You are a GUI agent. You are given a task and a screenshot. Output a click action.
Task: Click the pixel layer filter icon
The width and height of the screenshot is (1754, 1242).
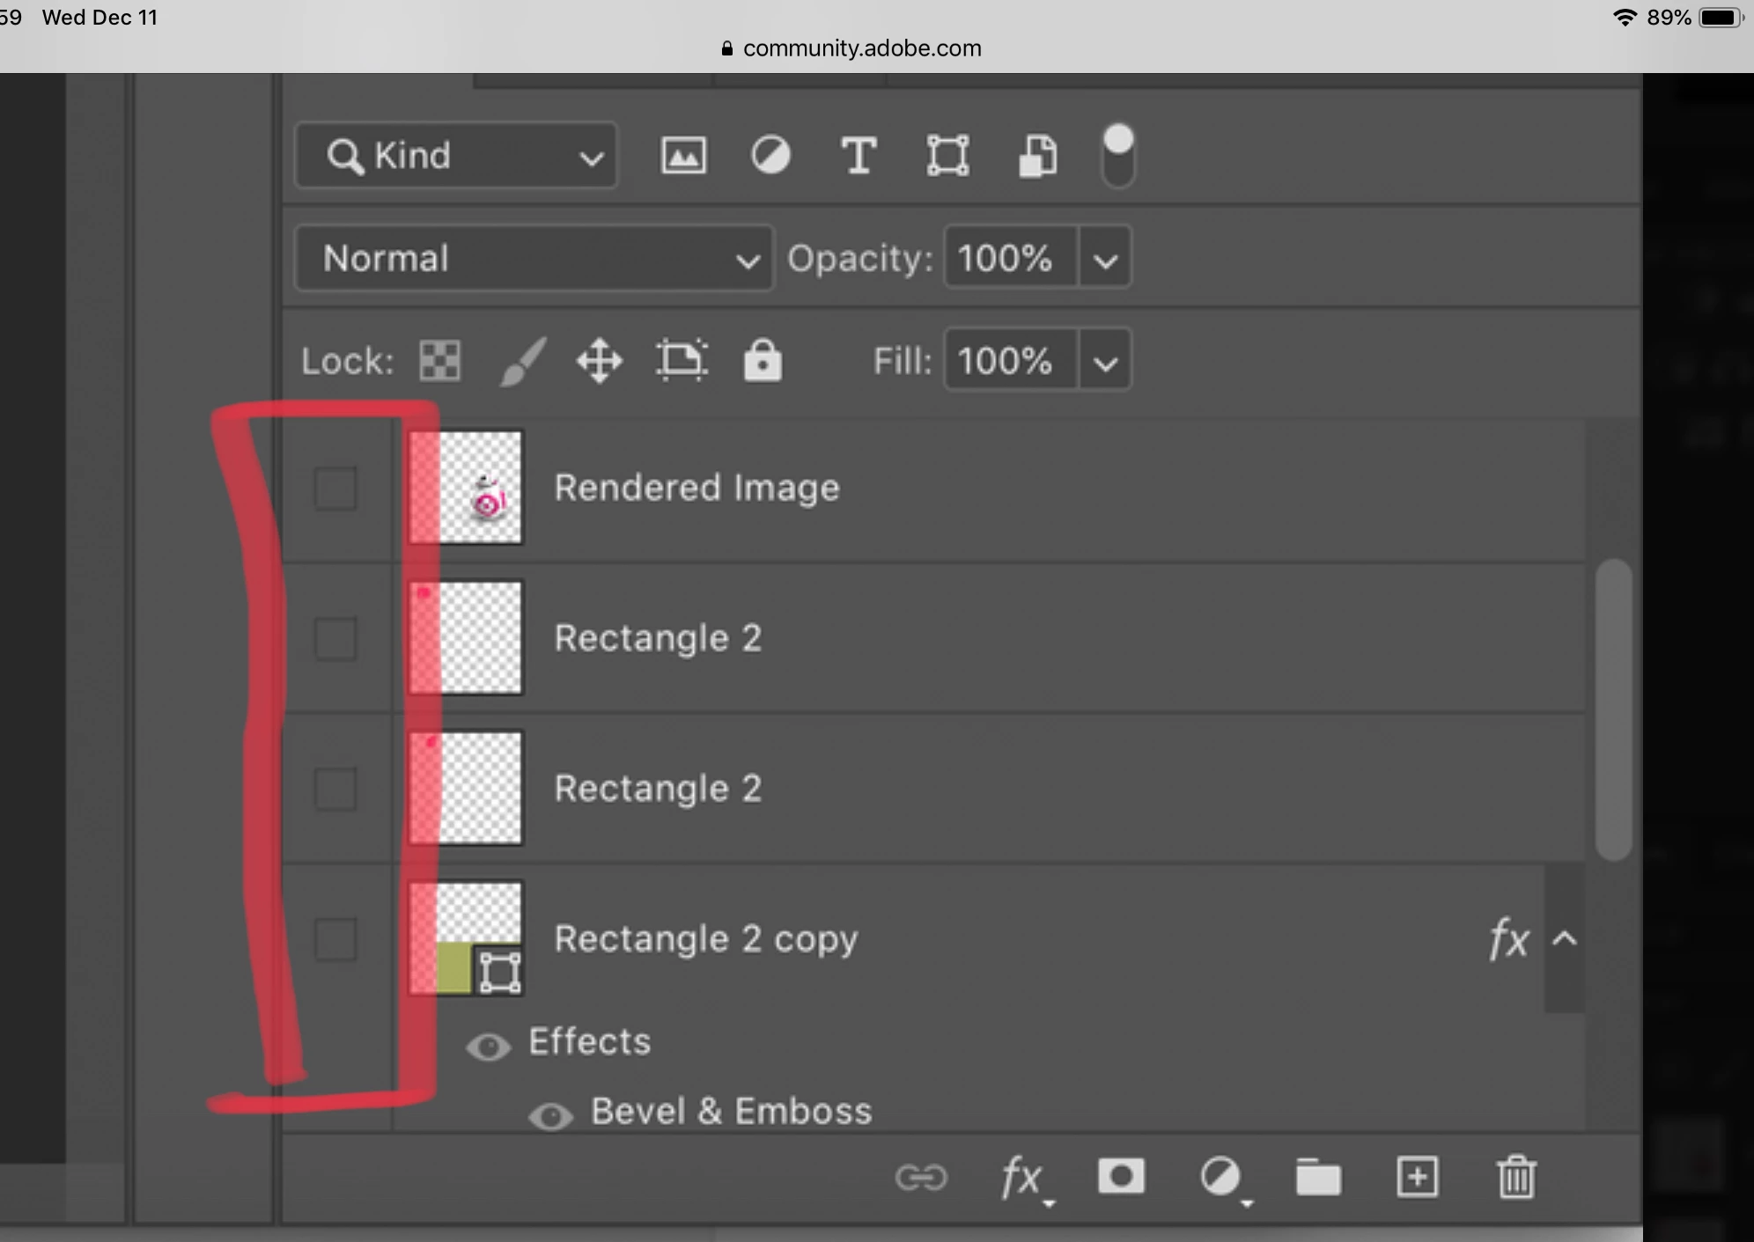(x=683, y=157)
